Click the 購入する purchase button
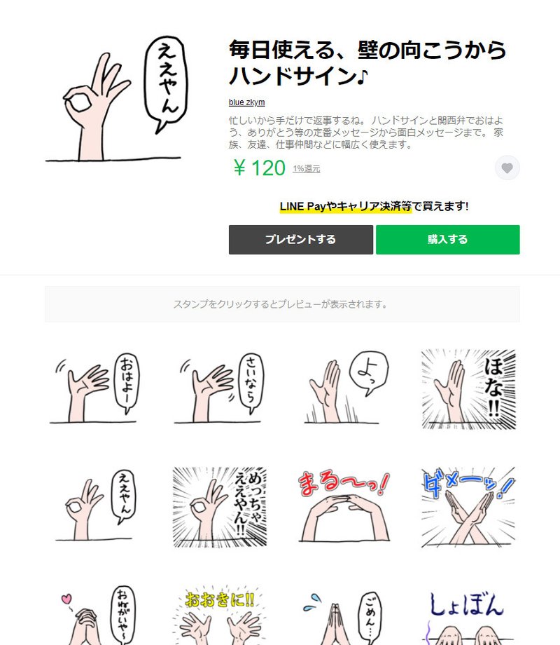Screen dimensions: 560x645 pos(447,239)
